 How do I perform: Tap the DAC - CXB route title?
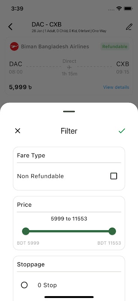click(47, 24)
